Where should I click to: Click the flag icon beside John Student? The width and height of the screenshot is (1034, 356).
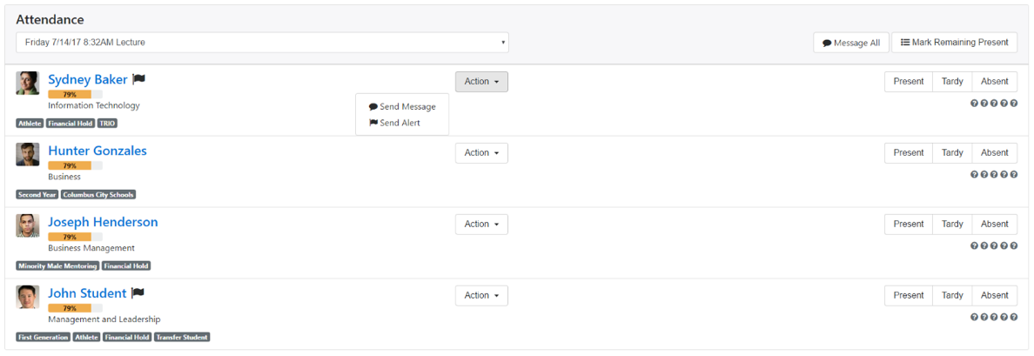(x=138, y=293)
